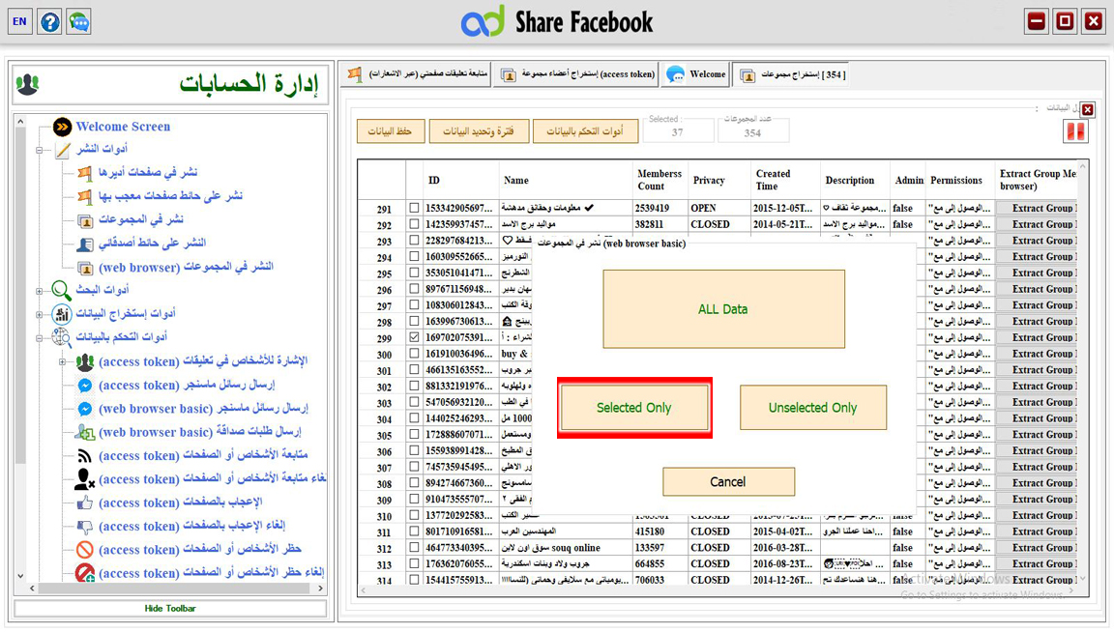Click the RSS icon for متابعة الأشخاص أو الصفحات
Image resolution: width=1114 pixels, height=632 pixels.
[85, 456]
